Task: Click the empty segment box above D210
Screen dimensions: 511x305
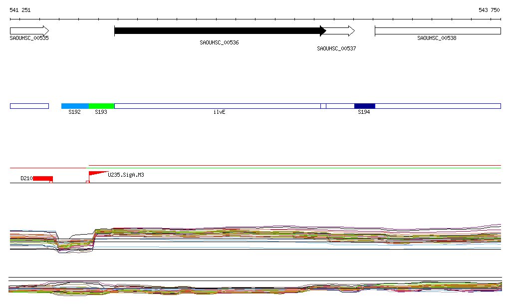Action: (x=29, y=106)
